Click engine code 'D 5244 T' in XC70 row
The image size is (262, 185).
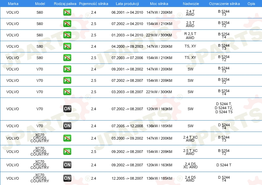pyautogui.click(x=224, y=165)
